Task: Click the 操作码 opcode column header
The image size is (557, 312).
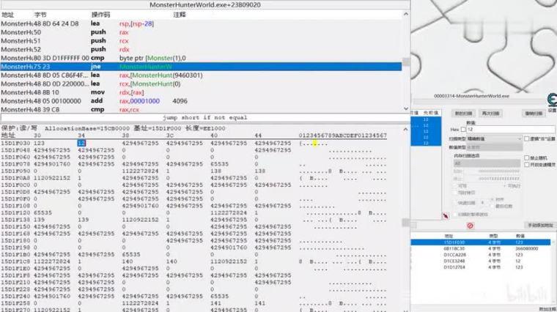Action: [x=100, y=15]
